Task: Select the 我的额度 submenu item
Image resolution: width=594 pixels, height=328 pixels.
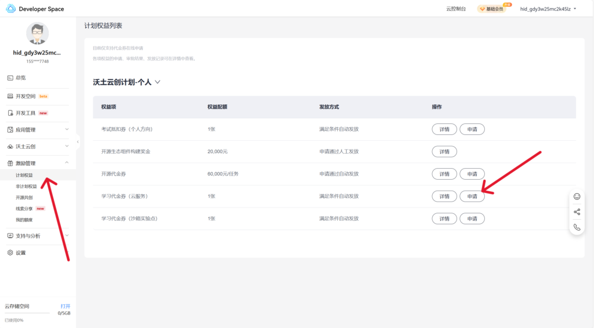Action: tap(24, 220)
